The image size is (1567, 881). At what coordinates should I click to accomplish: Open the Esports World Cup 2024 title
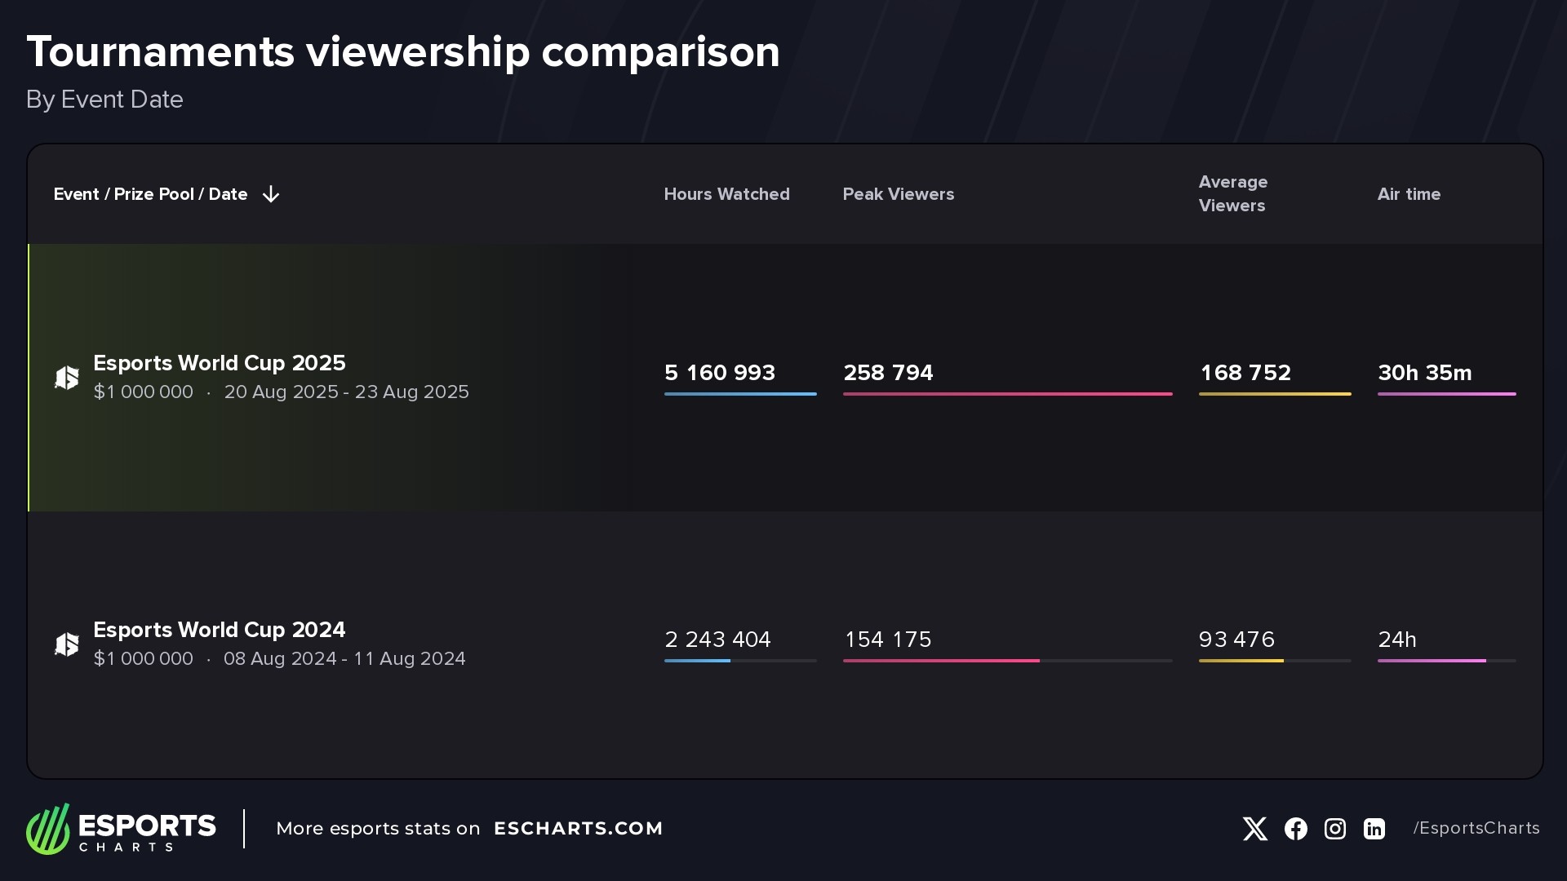tap(219, 630)
